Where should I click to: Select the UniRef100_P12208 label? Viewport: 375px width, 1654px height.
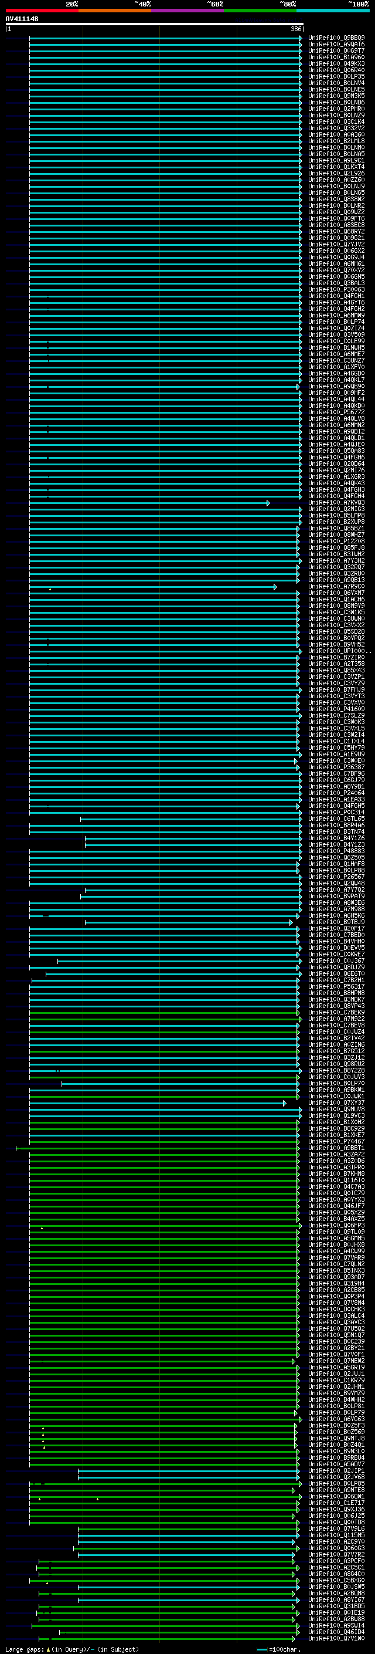[336, 542]
